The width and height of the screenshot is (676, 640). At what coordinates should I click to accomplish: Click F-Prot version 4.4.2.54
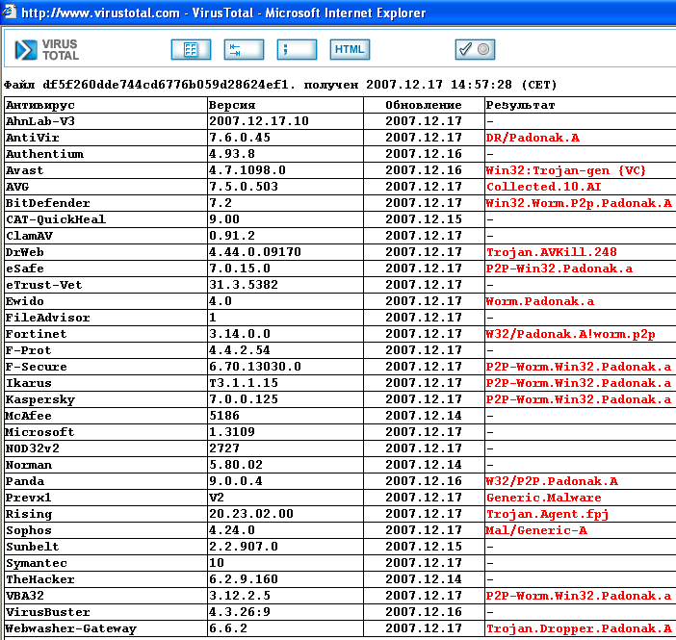[x=240, y=351]
